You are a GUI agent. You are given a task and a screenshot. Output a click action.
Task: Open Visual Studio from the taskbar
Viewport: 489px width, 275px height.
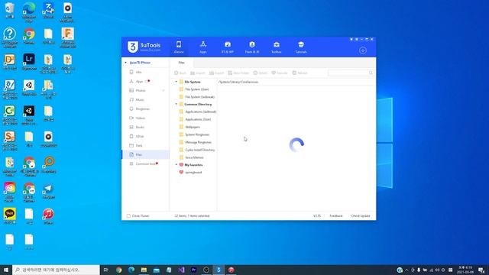coord(181,270)
